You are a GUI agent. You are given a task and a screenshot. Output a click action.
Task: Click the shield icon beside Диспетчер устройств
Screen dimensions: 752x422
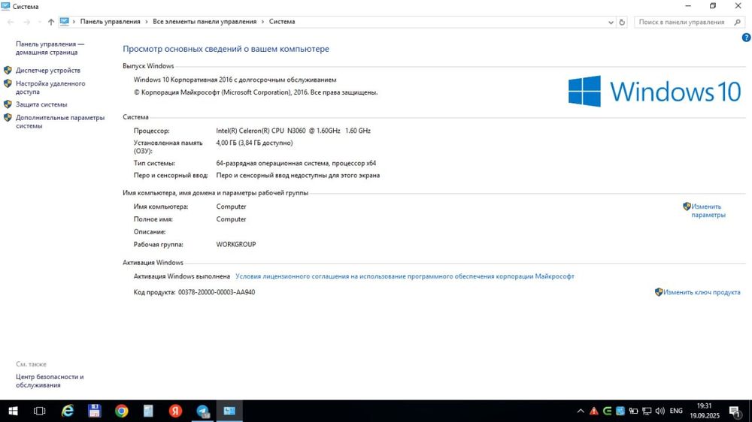[8, 71]
